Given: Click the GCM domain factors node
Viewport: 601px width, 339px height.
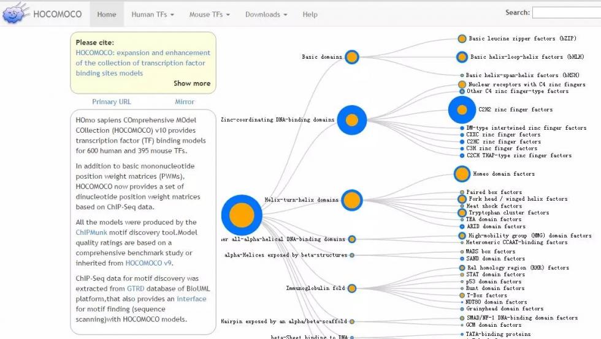Looking at the screenshot, I should [462, 325].
